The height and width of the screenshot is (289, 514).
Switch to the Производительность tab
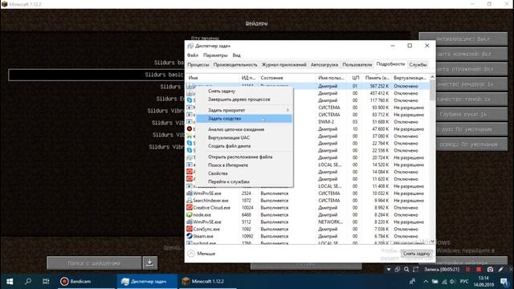[235, 64]
